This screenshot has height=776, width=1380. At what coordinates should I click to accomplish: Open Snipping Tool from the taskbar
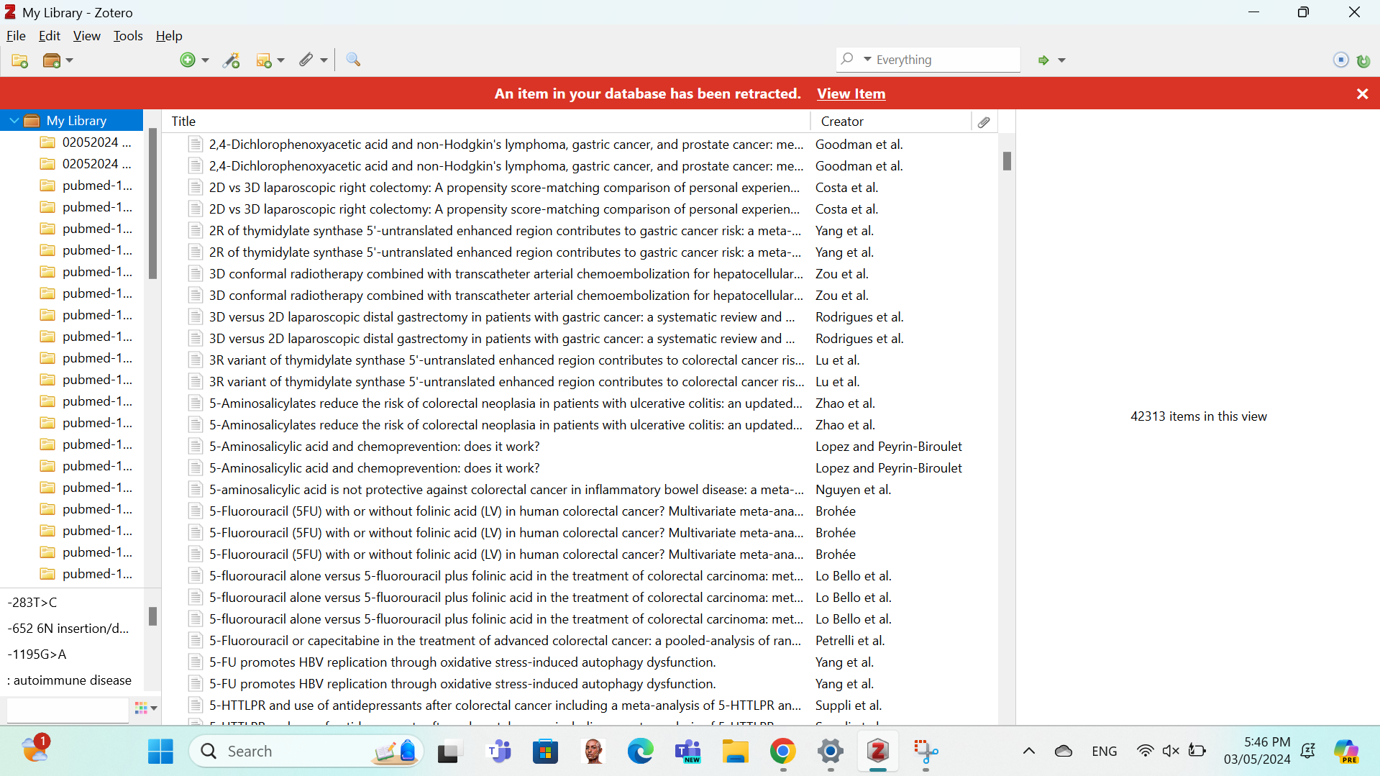pyautogui.click(x=926, y=752)
